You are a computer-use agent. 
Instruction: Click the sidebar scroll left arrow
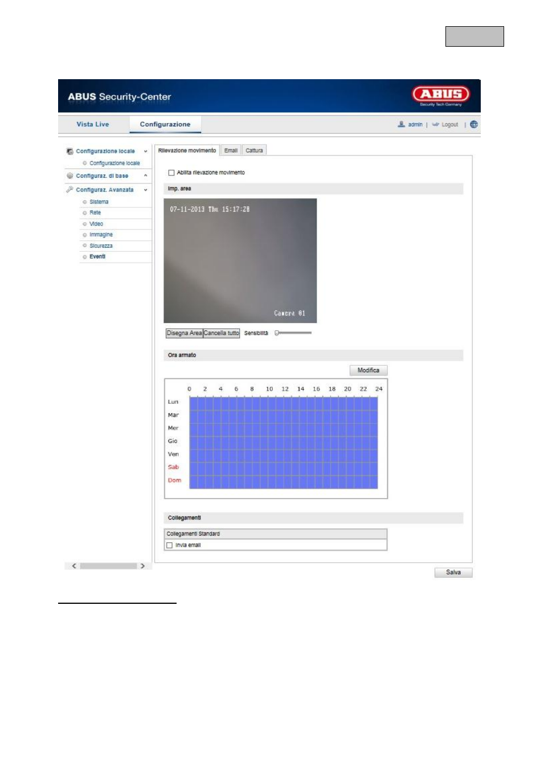tap(74, 566)
